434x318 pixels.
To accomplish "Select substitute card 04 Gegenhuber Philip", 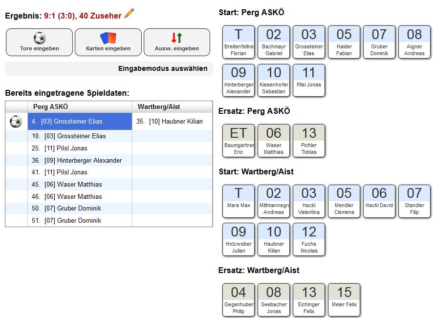I will [239, 300].
